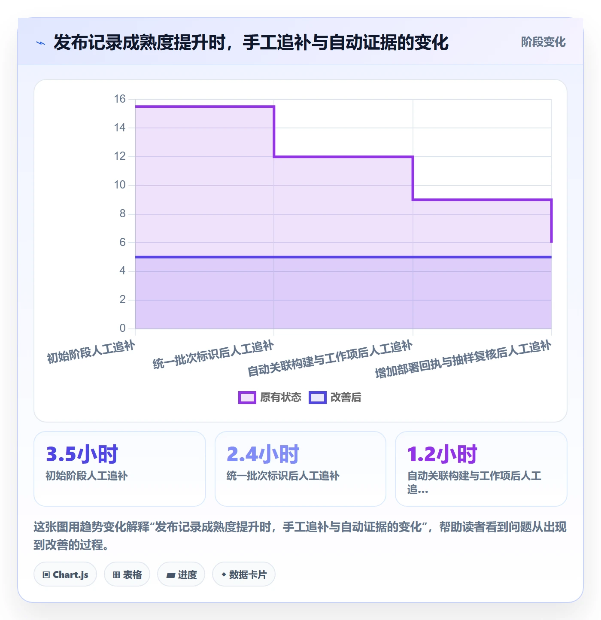Click x-axis label 初始阶段人工追补

(x=91, y=352)
